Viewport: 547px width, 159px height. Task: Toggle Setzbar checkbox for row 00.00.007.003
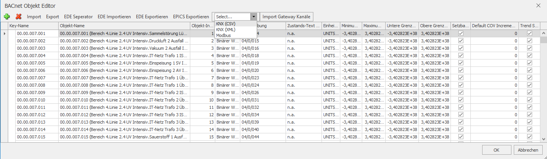pos(461,48)
